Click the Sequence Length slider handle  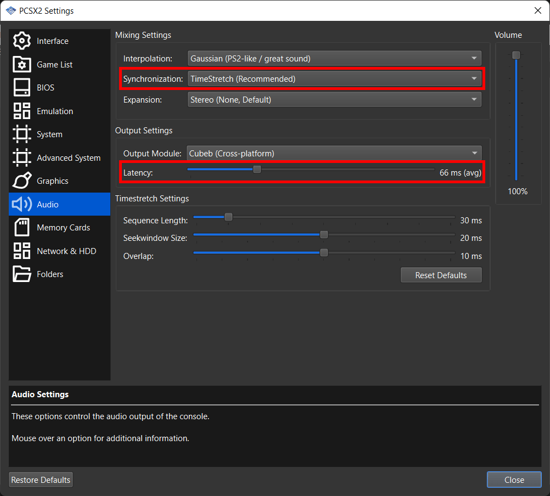228,217
